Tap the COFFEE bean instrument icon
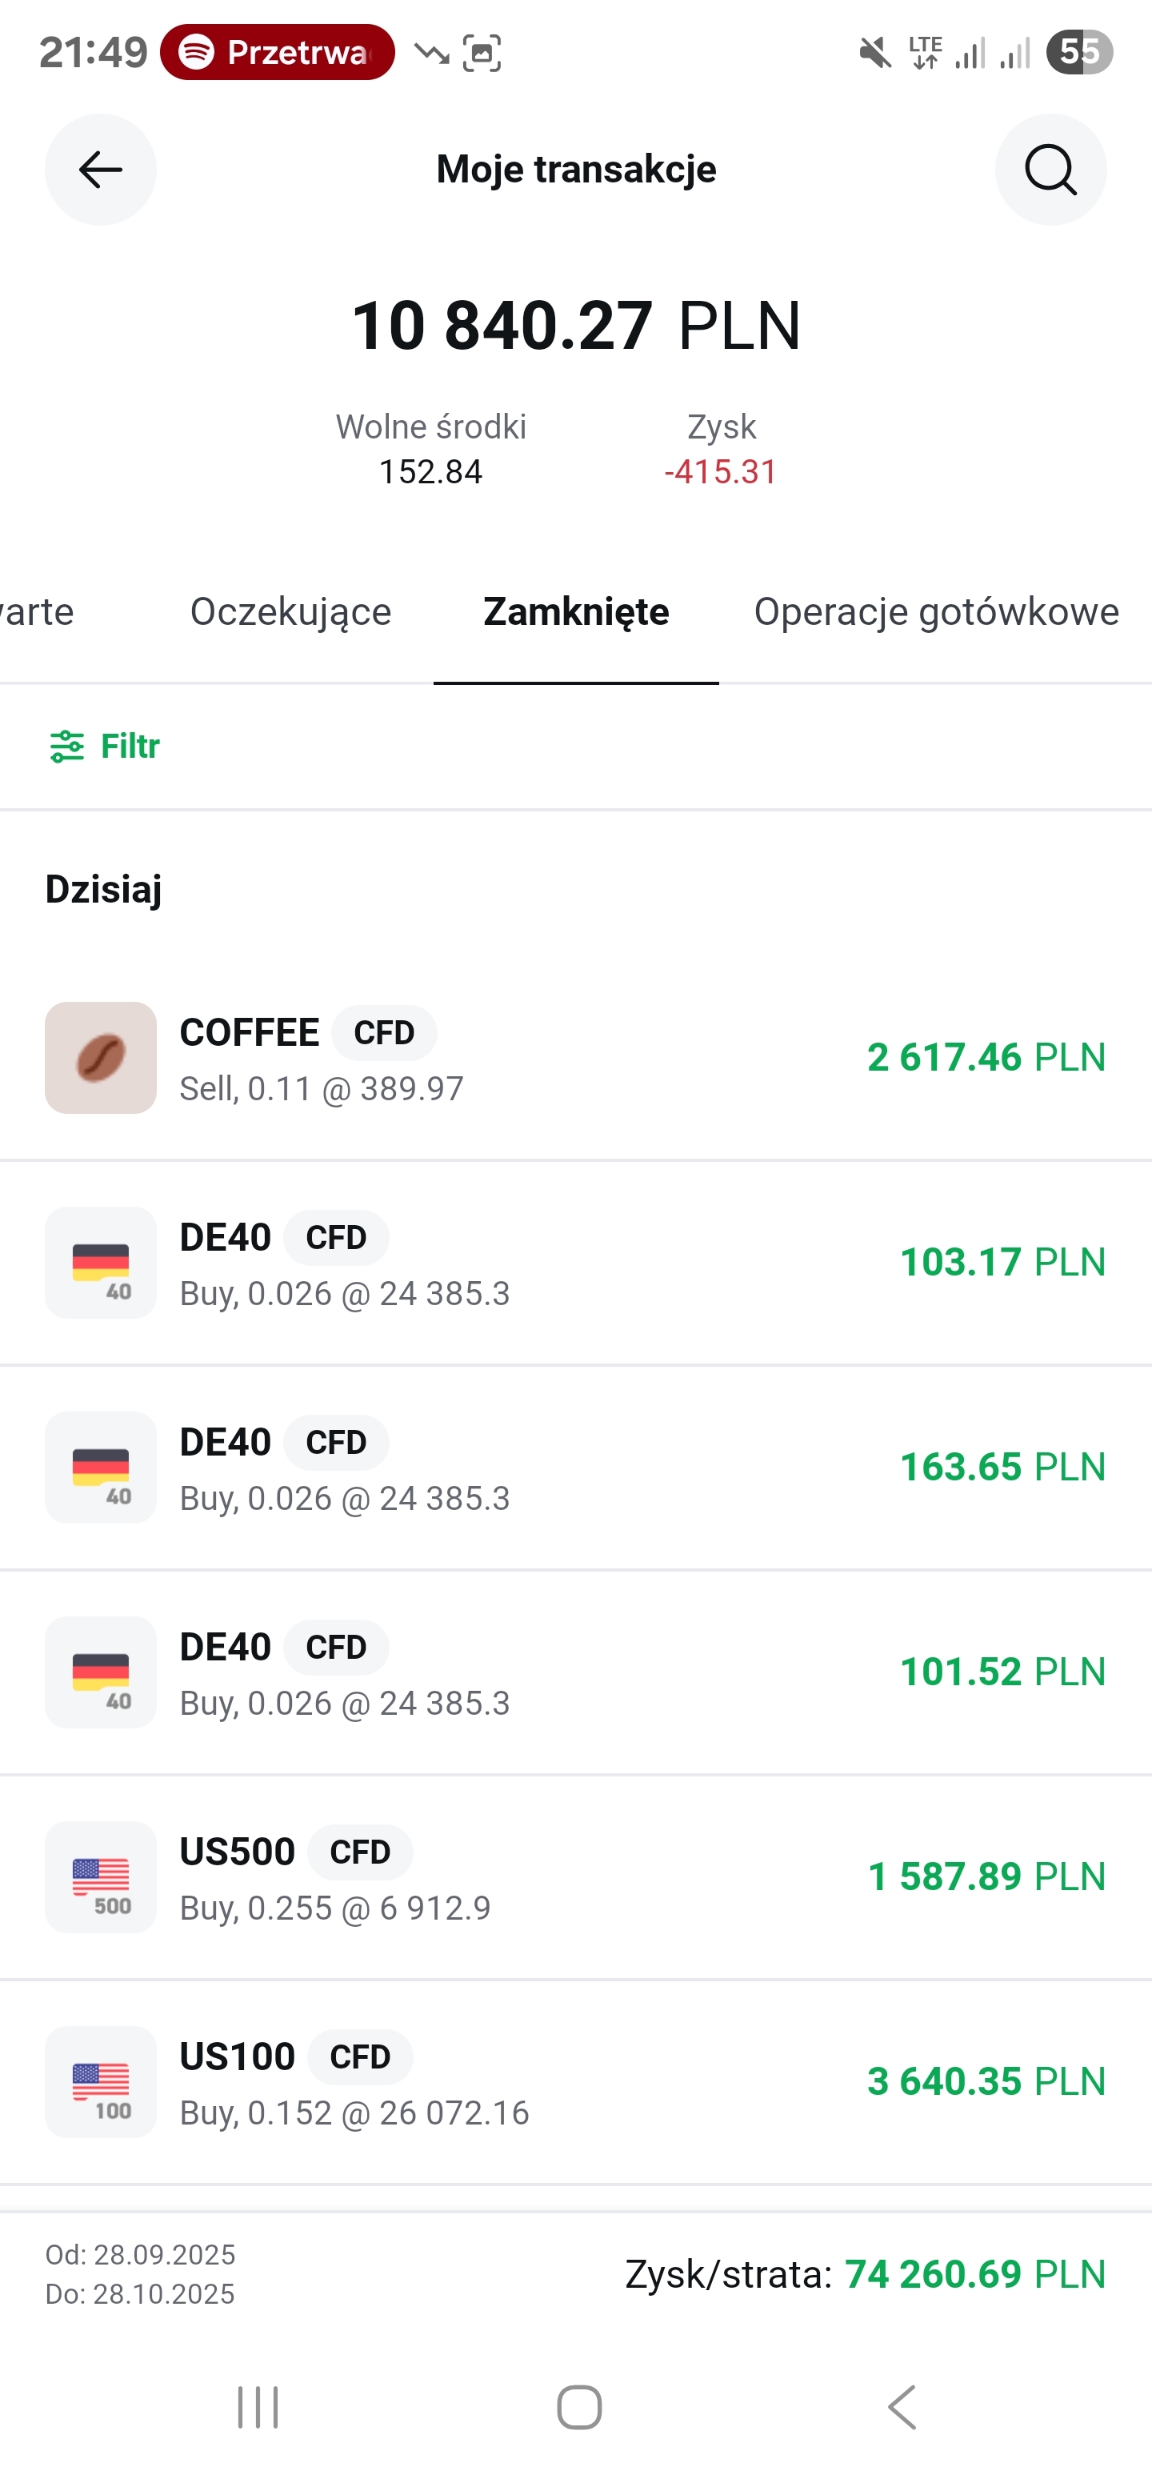 pyautogui.click(x=101, y=1058)
